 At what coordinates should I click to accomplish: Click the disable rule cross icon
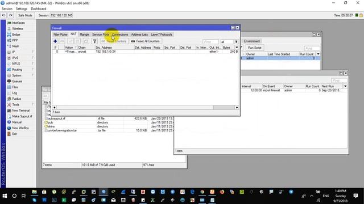pyautogui.click(x=77, y=41)
